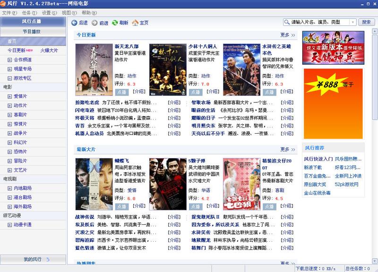Expand the 内地剧场 node
Image resolution: width=378 pixels, height=272 pixels.
(9, 188)
